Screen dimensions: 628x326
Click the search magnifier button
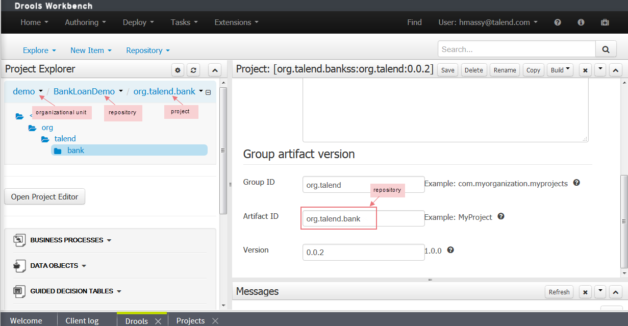[606, 49]
